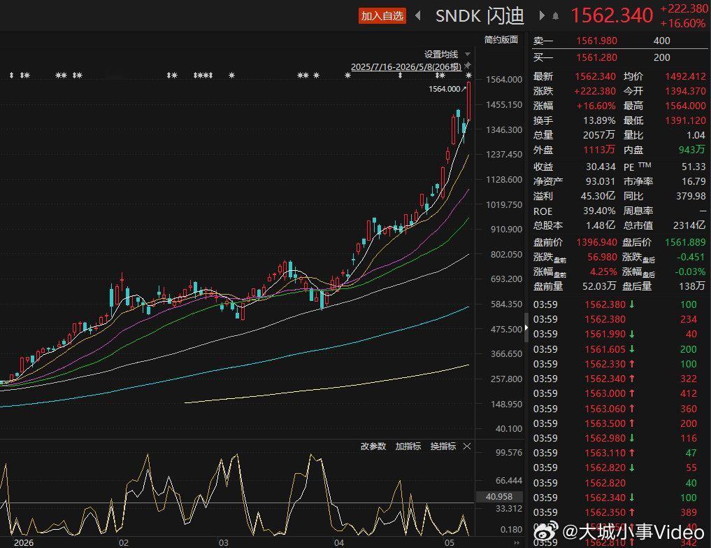Select trade row priced 1563.060
Image resolution: width=711 pixels, height=548 pixels.
point(616,409)
